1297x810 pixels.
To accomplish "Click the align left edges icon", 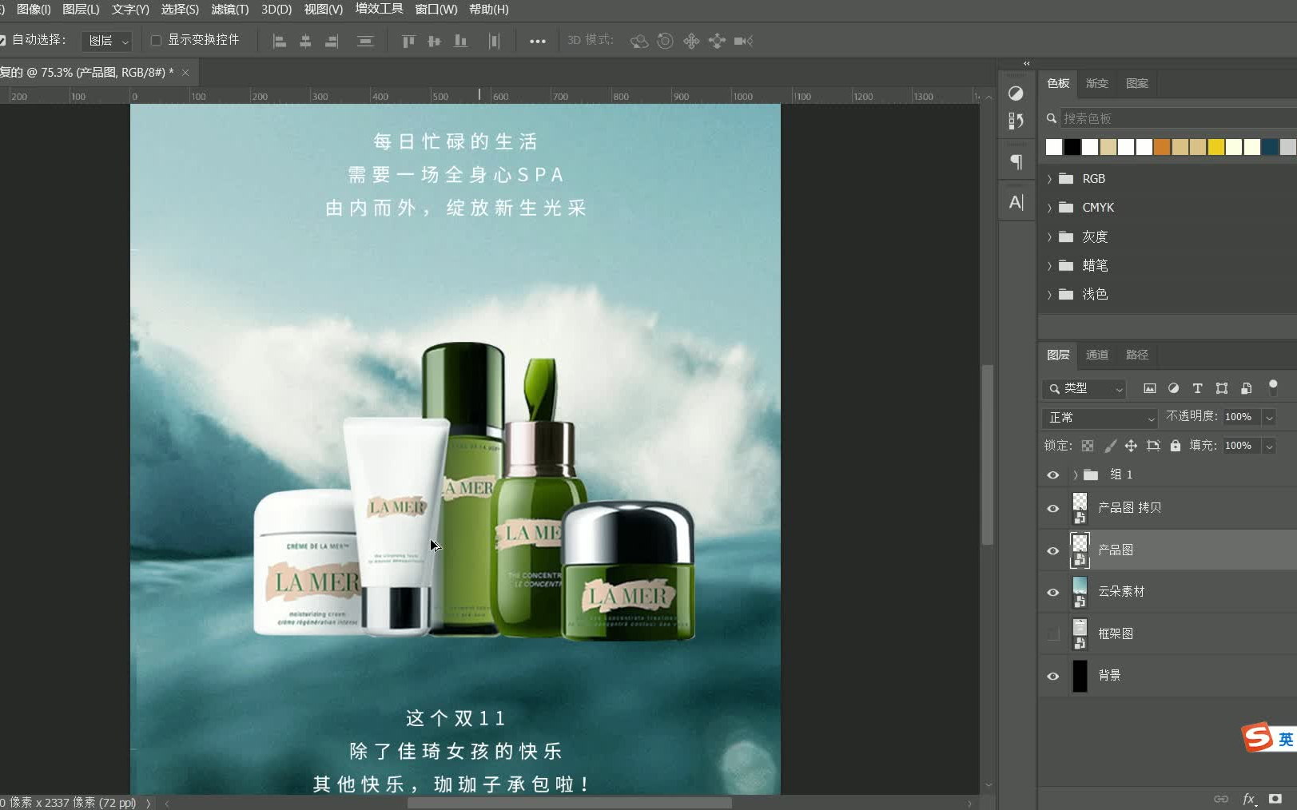I will [x=280, y=41].
